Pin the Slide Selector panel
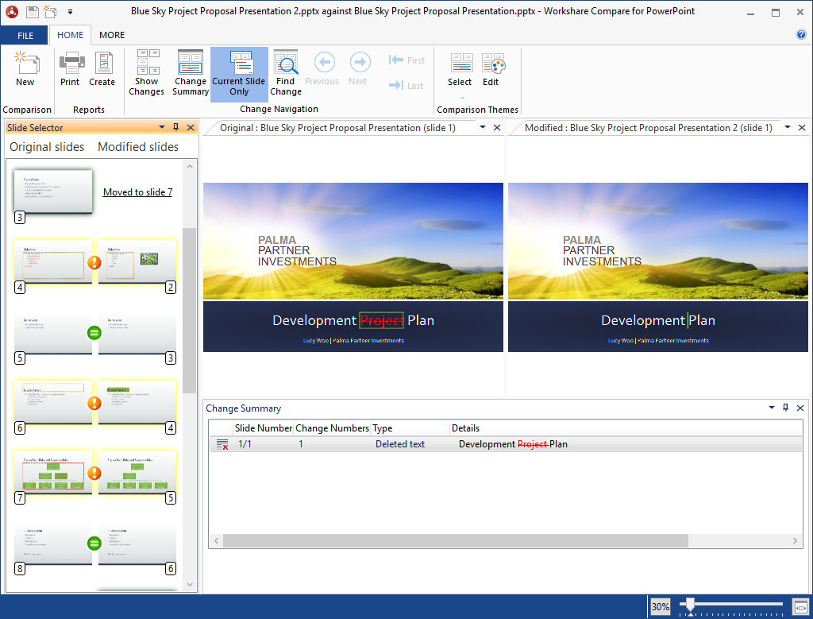813x619 pixels. pyautogui.click(x=175, y=127)
